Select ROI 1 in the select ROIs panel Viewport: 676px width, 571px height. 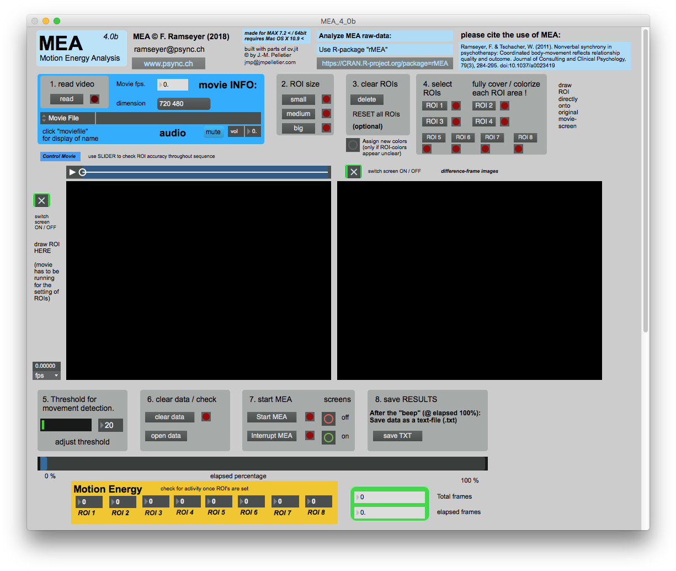coord(434,105)
